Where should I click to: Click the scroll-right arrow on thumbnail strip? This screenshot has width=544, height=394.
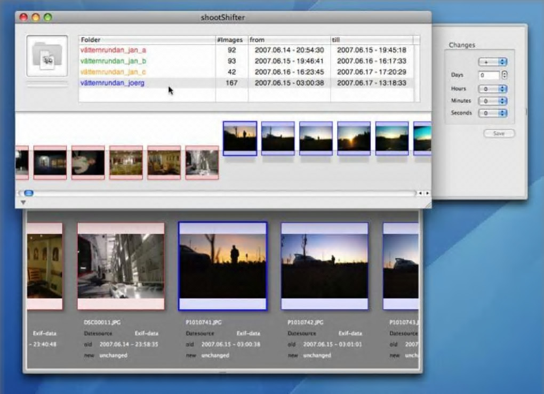pos(427,193)
